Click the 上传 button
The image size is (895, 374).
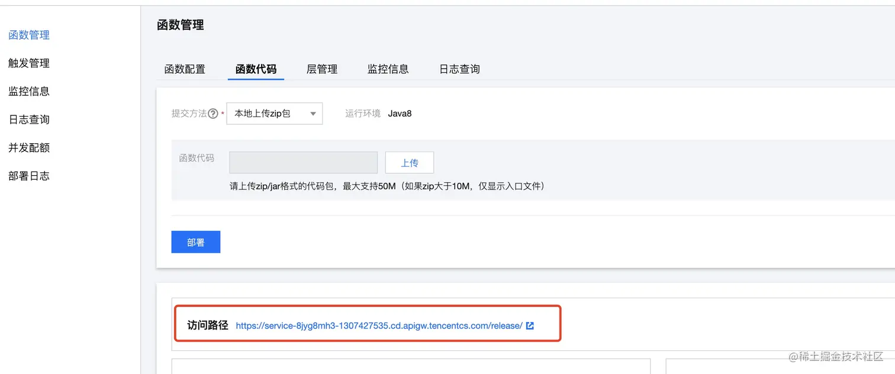[410, 163]
